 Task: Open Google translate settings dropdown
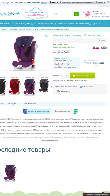pos(100,2)
